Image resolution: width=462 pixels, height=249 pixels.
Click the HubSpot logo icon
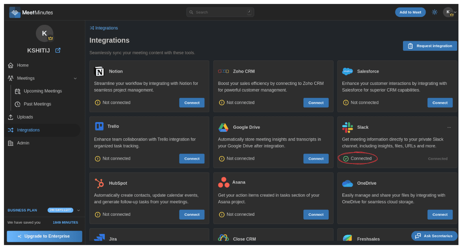point(99,183)
